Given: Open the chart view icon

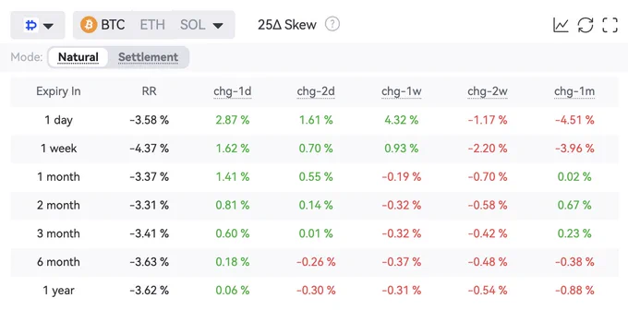Looking at the screenshot, I should coord(561,25).
